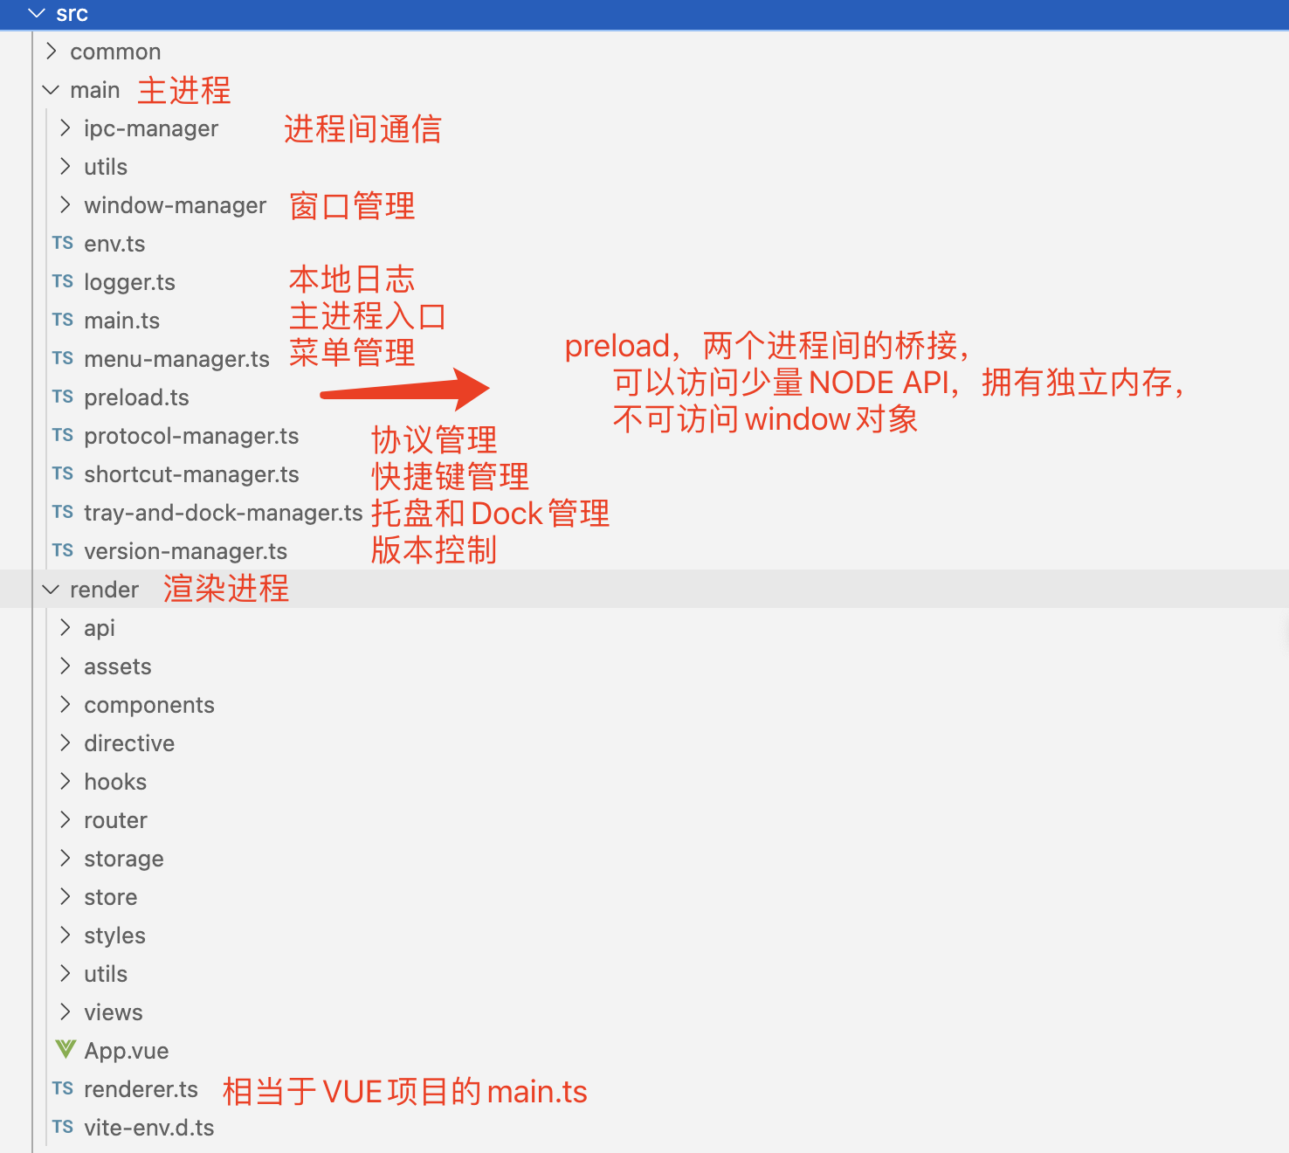Select the storage folder label
This screenshot has height=1153, width=1289.
123,860
